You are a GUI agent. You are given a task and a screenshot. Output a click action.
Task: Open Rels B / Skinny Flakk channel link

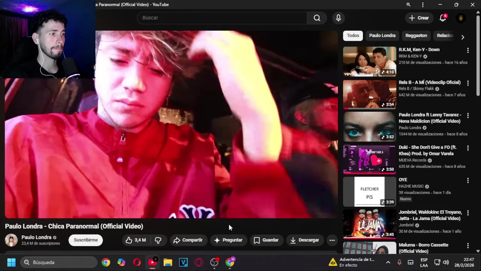[x=416, y=89]
